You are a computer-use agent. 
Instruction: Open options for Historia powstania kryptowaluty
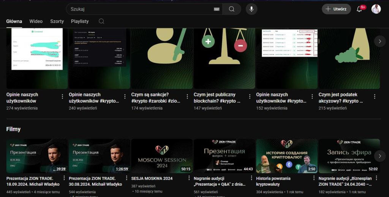click(x=314, y=178)
